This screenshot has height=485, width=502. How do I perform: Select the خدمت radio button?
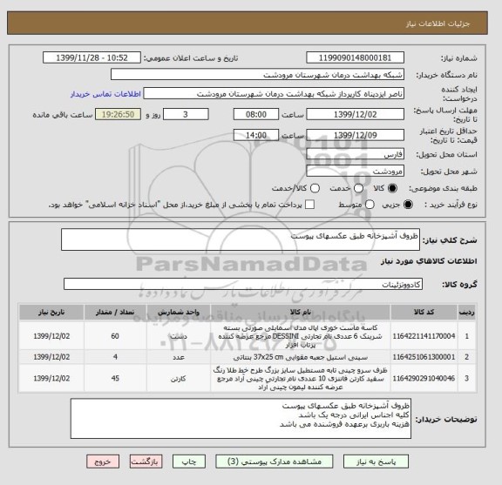pos(358,188)
